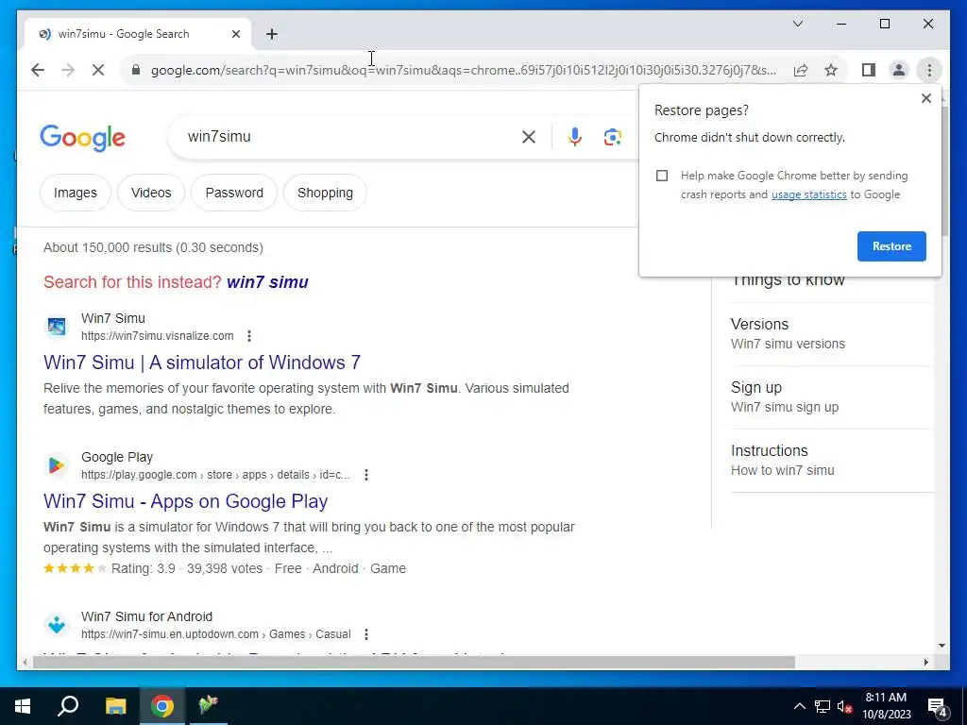Click the Google Play favicon

57,465
